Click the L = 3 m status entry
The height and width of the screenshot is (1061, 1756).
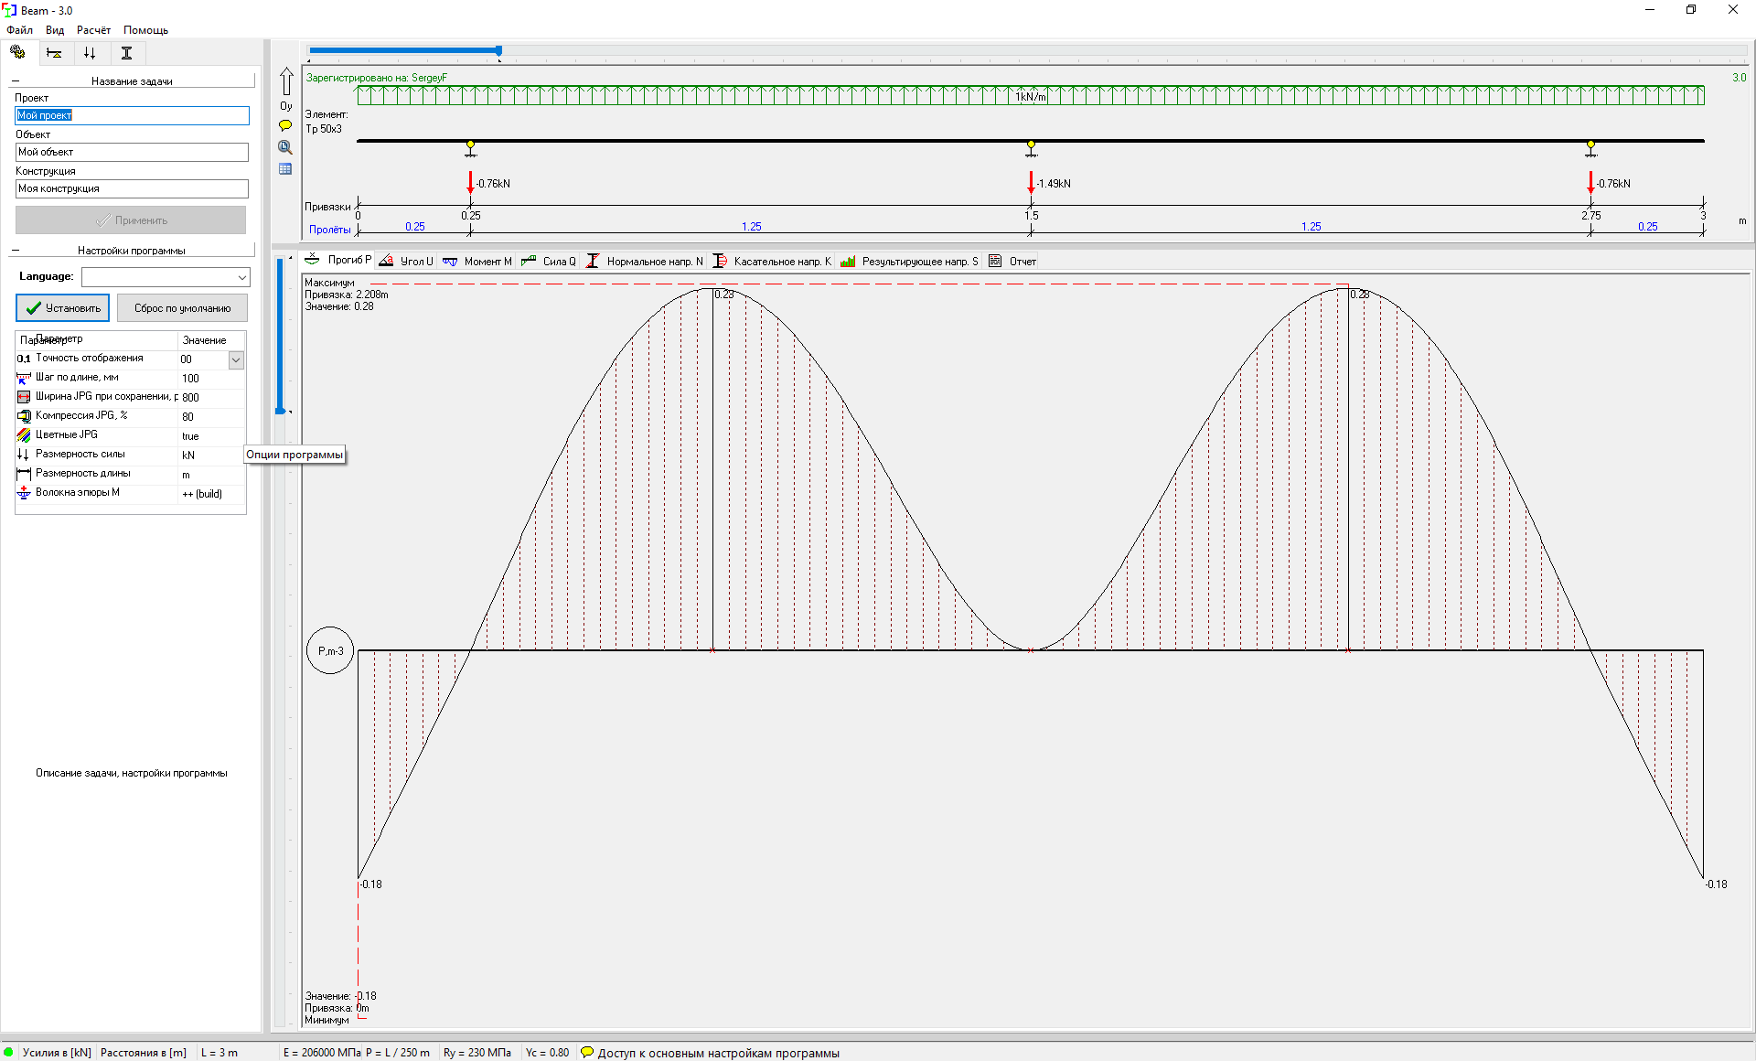click(x=219, y=1053)
